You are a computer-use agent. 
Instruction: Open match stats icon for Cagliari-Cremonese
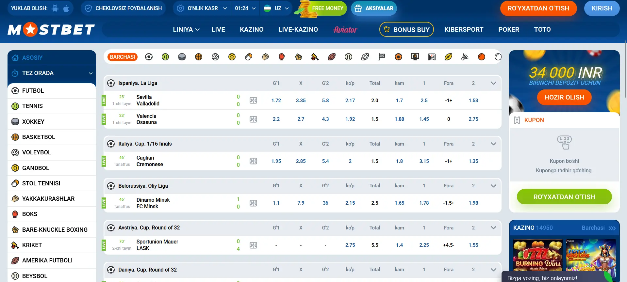253,161
